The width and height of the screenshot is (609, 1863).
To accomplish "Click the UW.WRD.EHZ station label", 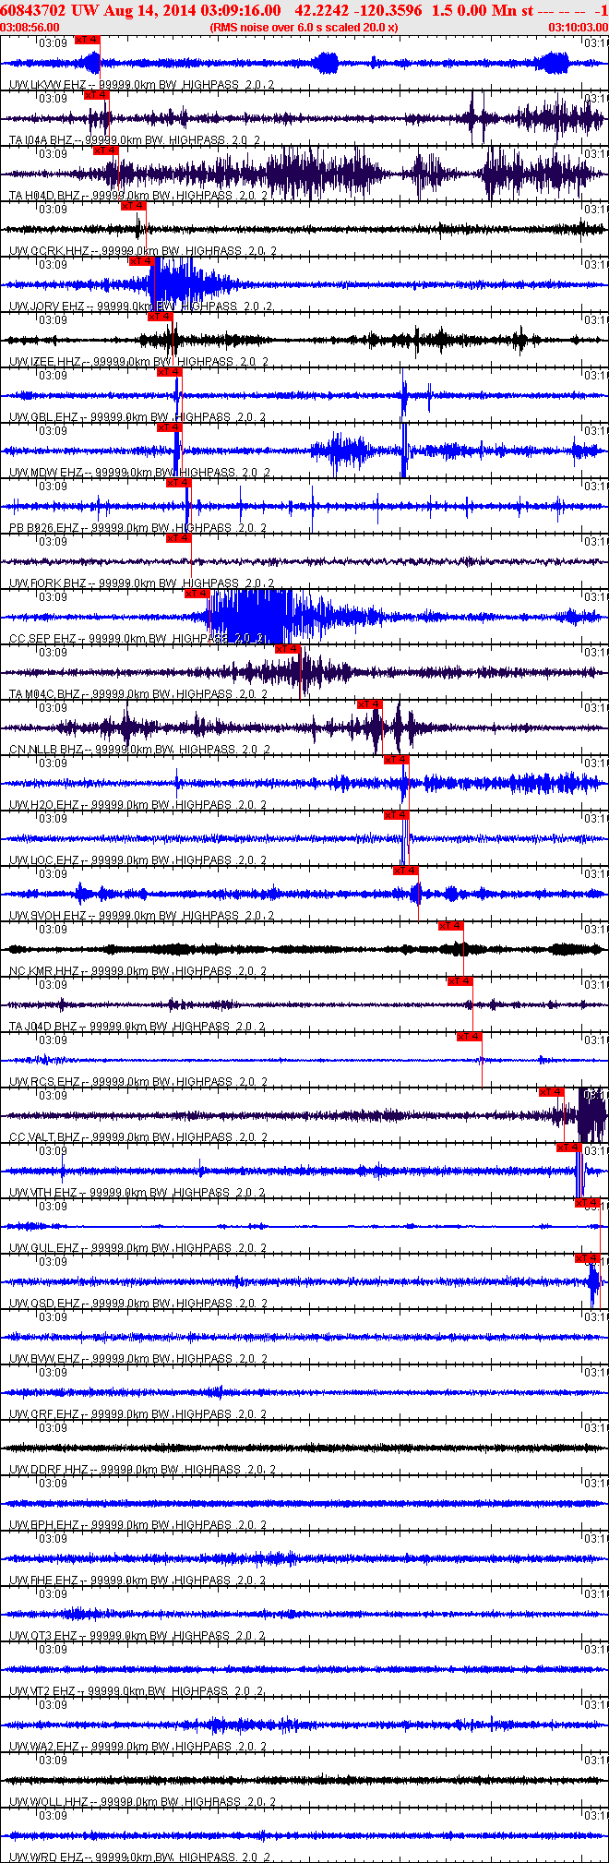I will (x=45, y=1857).
